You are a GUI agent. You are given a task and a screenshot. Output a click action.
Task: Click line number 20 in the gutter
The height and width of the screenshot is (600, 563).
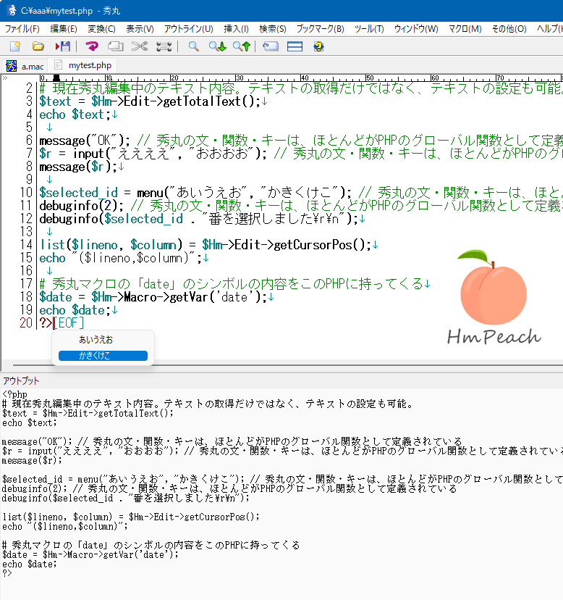point(26,323)
